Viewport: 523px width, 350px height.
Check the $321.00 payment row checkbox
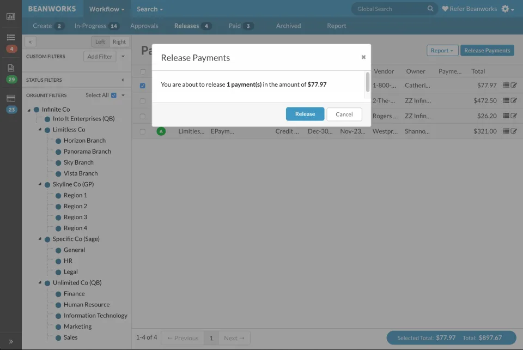(x=143, y=131)
